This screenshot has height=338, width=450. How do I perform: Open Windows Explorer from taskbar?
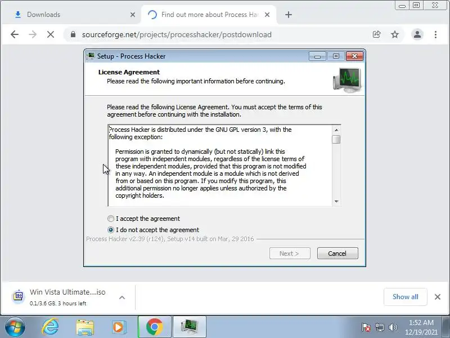coord(85,327)
